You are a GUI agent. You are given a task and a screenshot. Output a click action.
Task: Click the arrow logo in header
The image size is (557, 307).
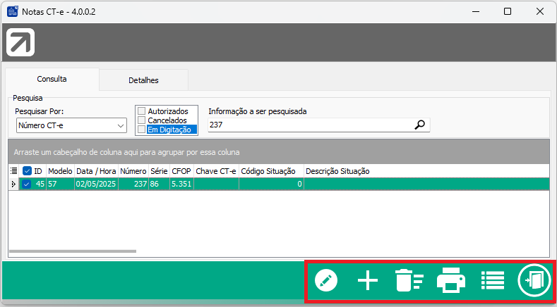tap(21, 44)
